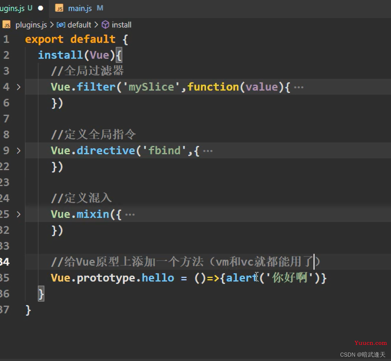Click the 'fbind' string
The image size is (391, 361).
(x=165, y=150)
